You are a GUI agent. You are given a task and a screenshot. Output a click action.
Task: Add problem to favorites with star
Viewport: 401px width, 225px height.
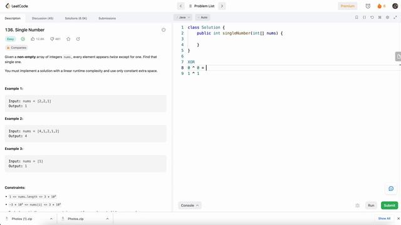pos(68,39)
